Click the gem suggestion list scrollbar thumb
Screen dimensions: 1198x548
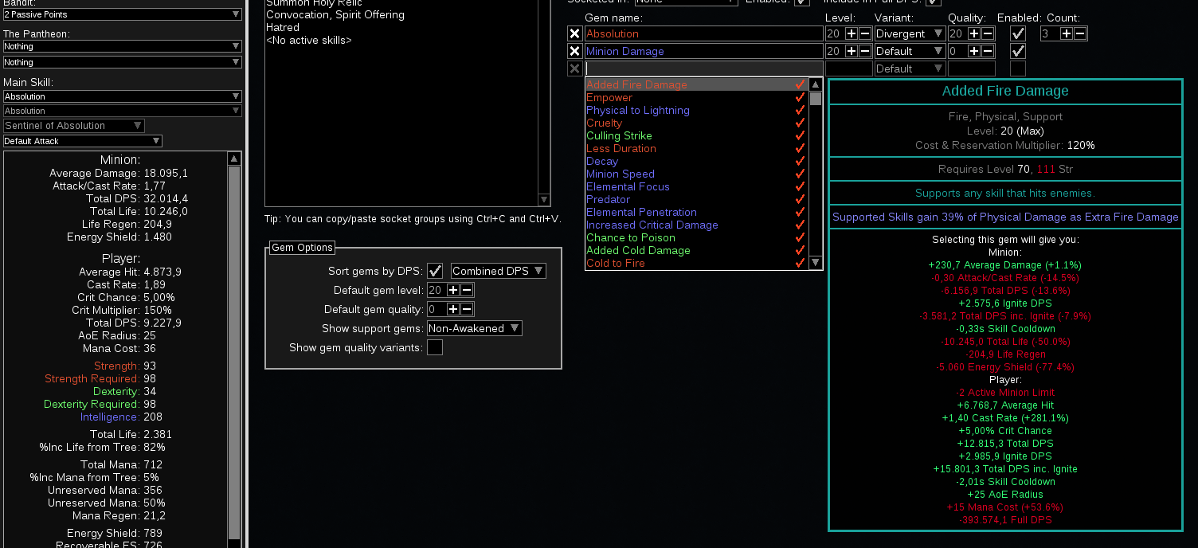click(816, 99)
